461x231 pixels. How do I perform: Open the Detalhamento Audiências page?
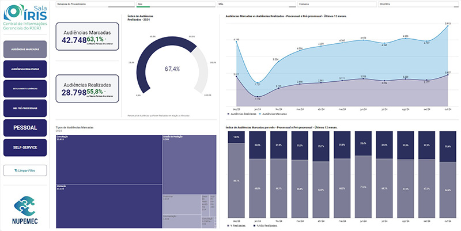coord(25,89)
